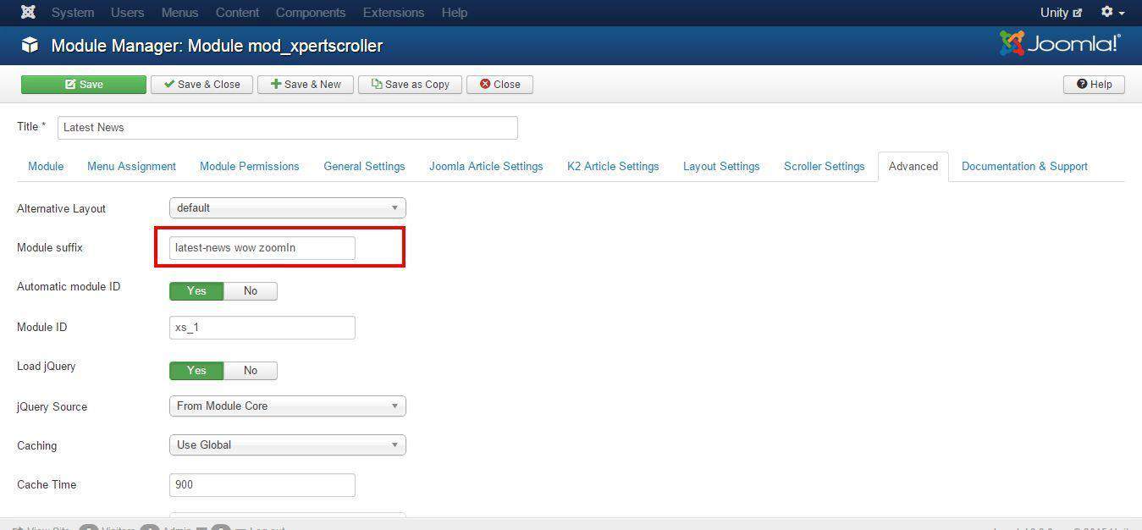
Task: Click Save & New button
Action: 306,85
